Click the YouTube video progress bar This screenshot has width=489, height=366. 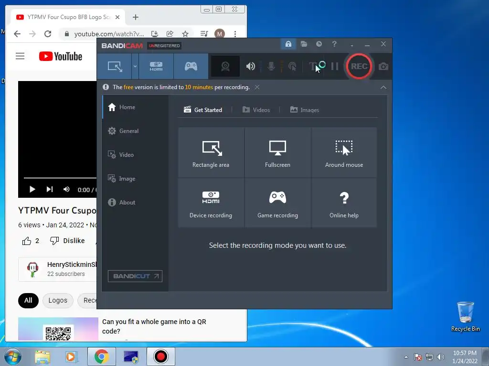tap(60, 178)
